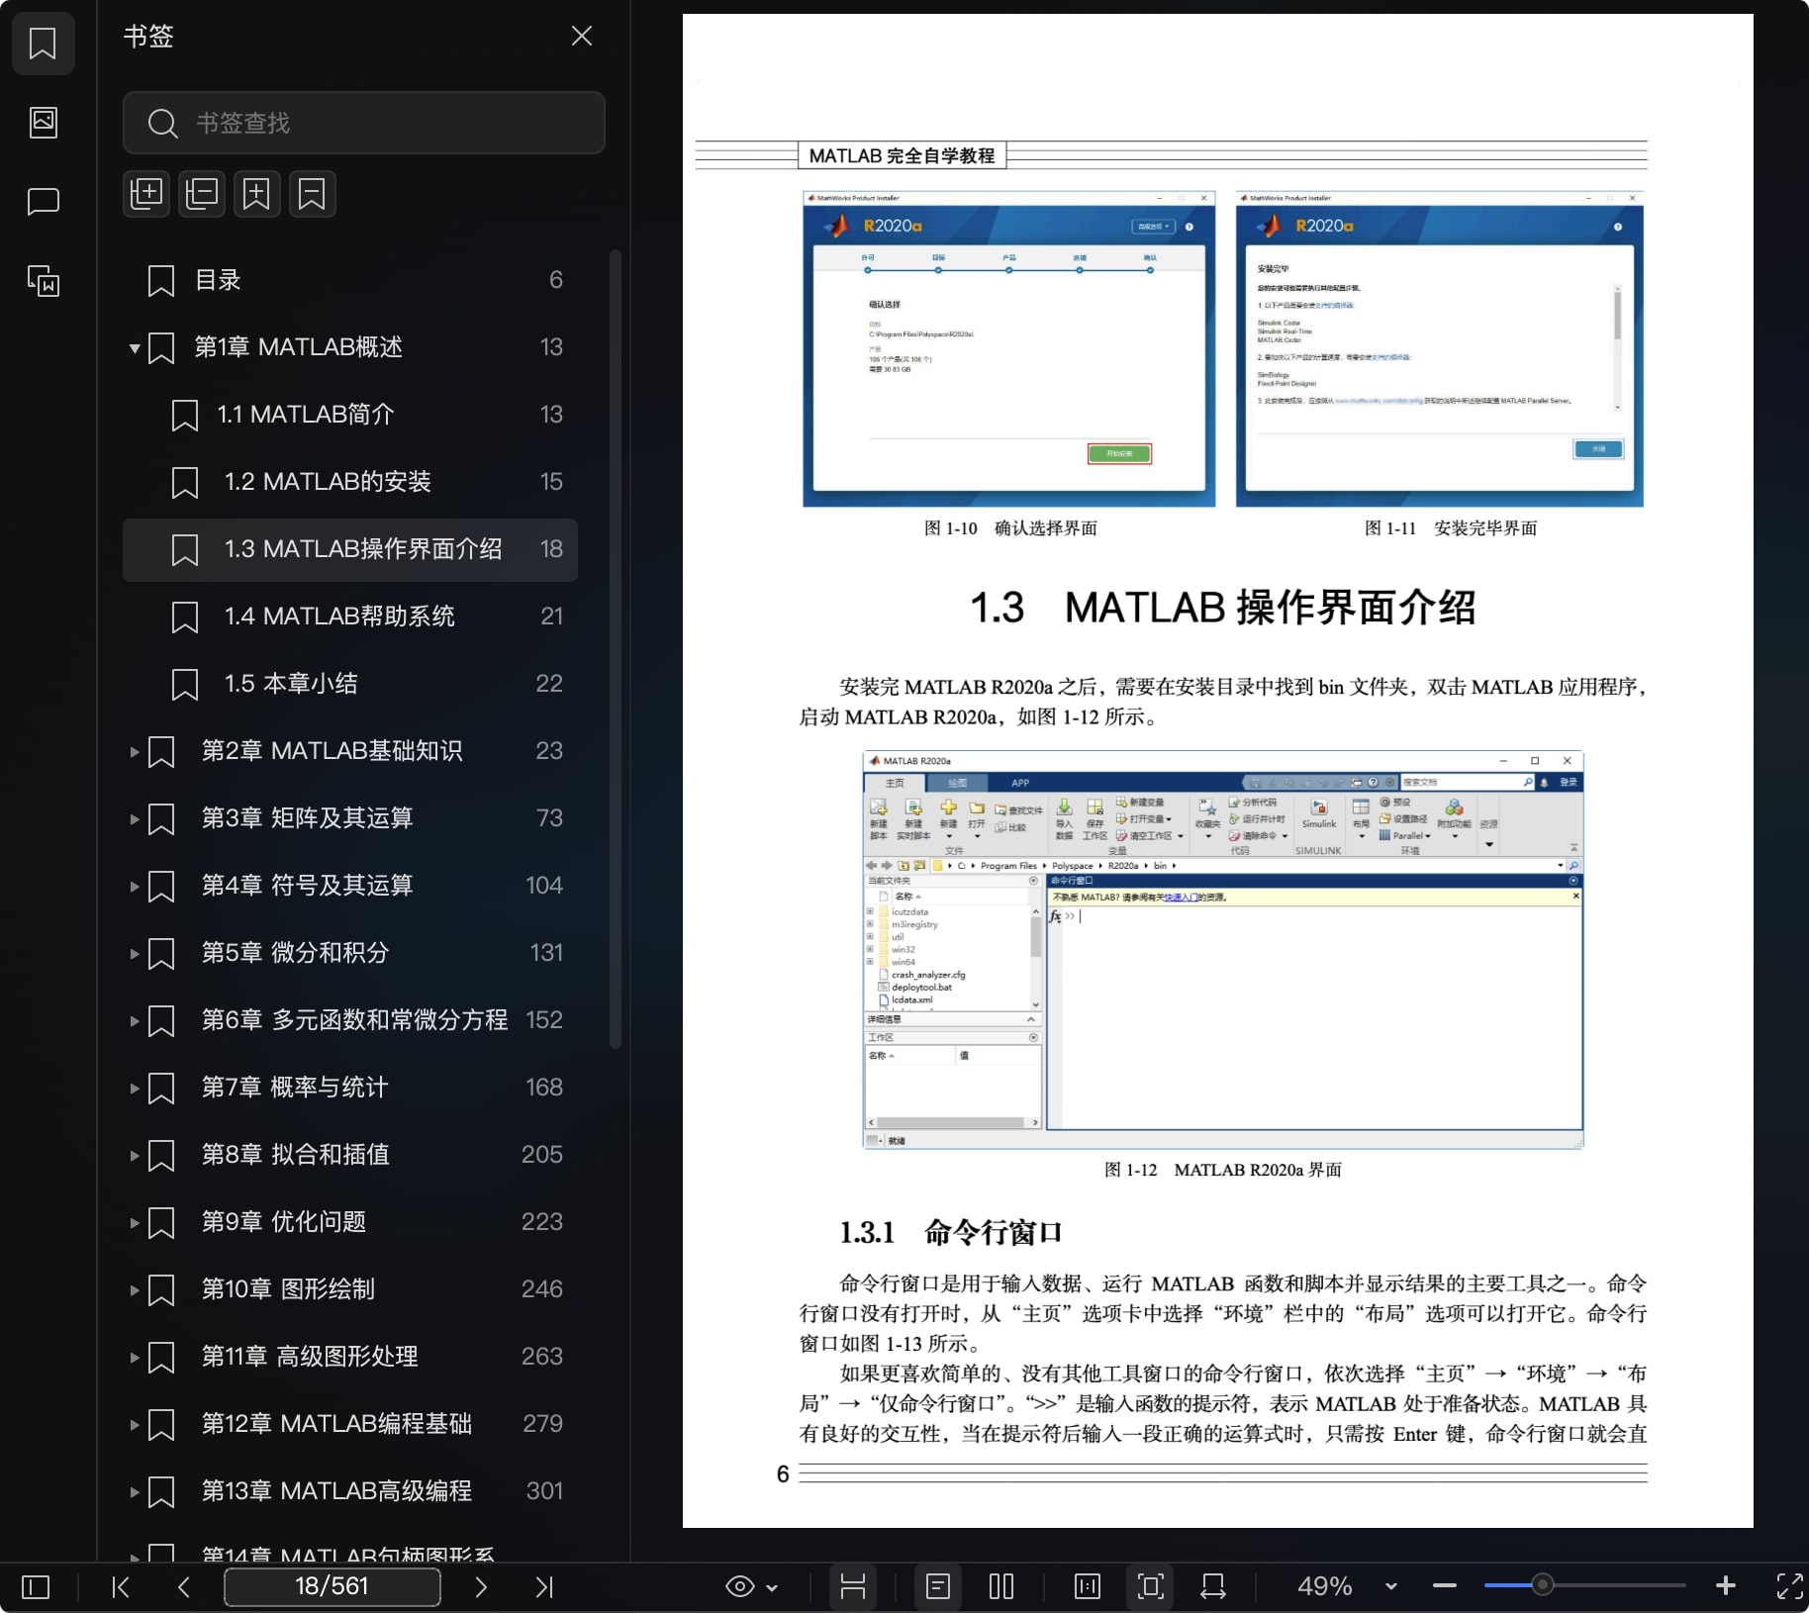The image size is (1809, 1613).
Task: Toggle fit page view
Action: coord(1150,1587)
